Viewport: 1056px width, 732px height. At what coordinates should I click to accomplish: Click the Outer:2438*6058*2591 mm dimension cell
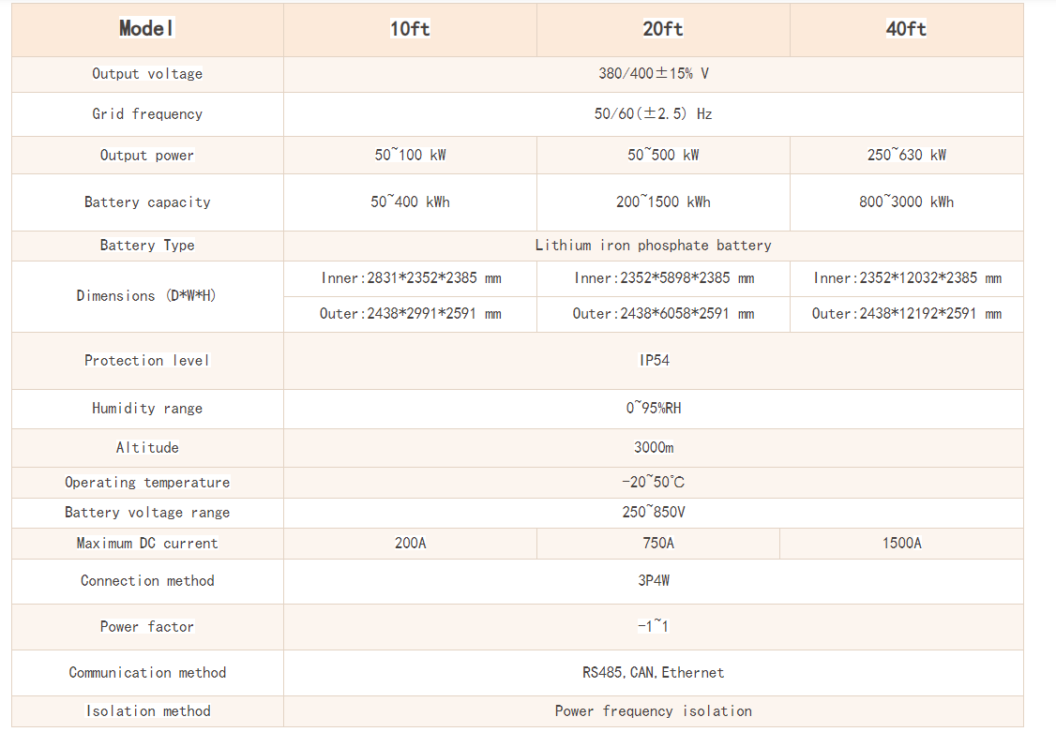pos(663,314)
